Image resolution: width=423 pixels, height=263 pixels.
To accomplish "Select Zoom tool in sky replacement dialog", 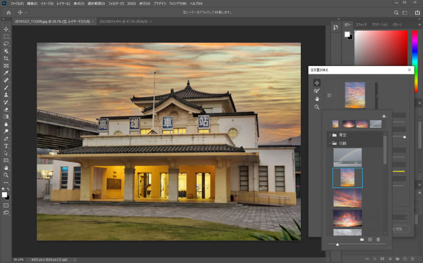I will pyautogui.click(x=317, y=107).
